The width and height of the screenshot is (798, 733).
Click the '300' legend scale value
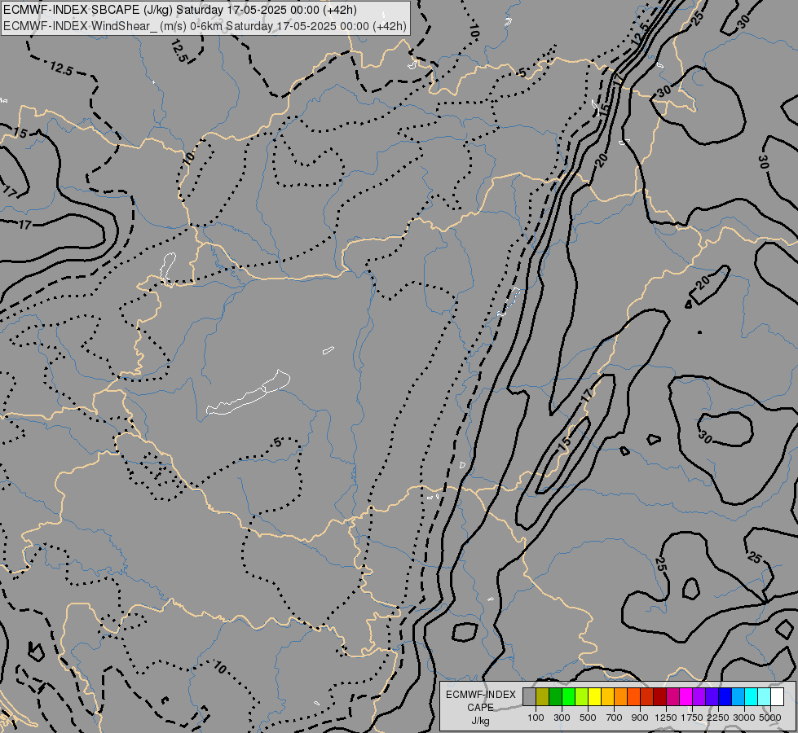(562, 718)
